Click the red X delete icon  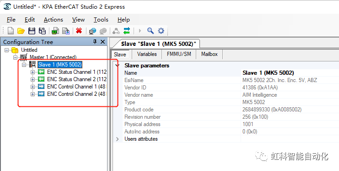pos(79,31)
